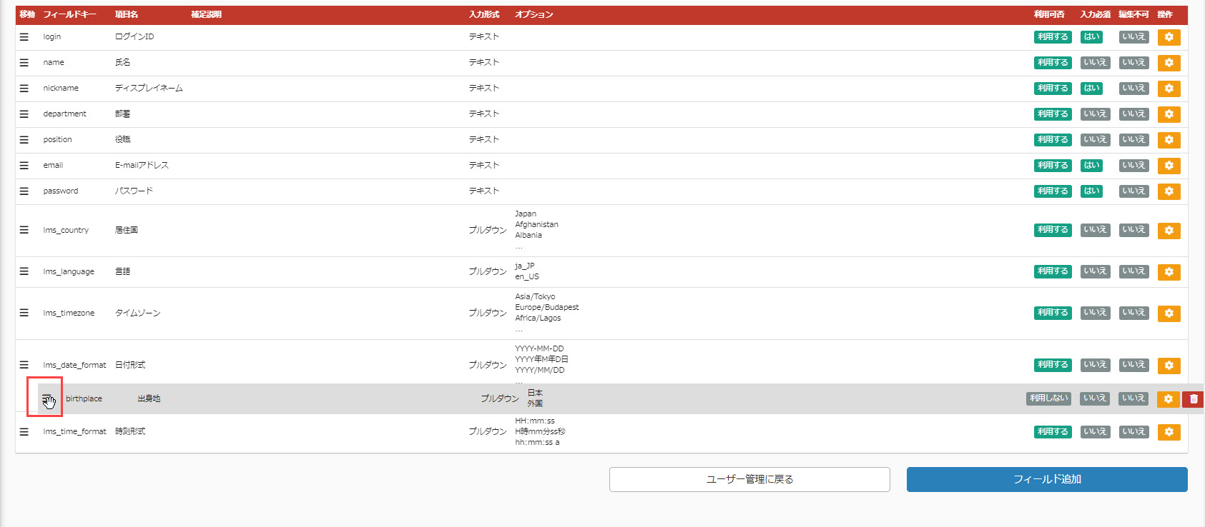Click the lms_language option list ja_JP
Image resolution: width=1205 pixels, height=527 pixels.
tap(525, 266)
